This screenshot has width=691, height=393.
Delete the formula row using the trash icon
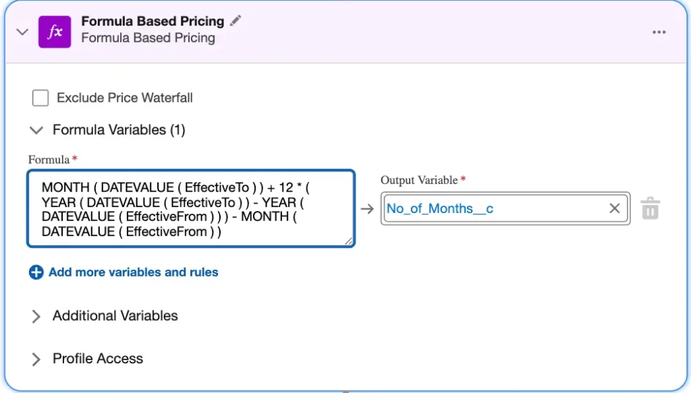(651, 208)
